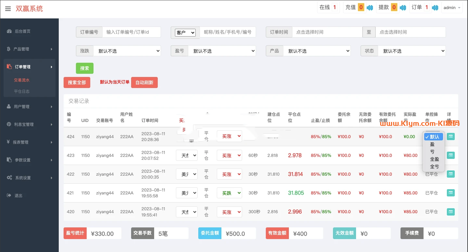This screenshot has width=468, height=252.
Task: Click the 退出 logout sidebar item
Action: tap(18, 196)
